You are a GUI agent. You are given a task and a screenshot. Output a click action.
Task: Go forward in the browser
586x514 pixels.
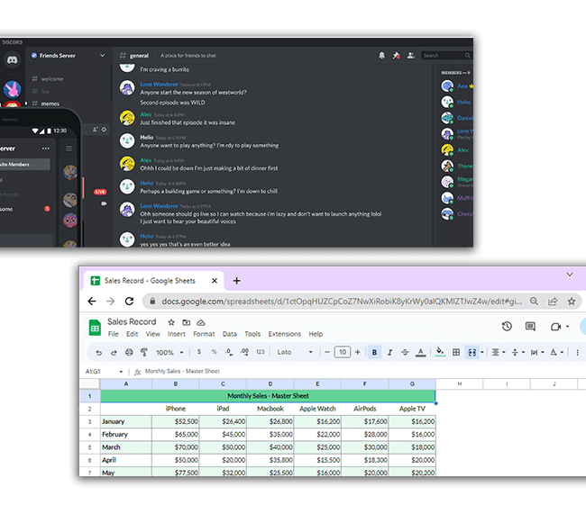tap(111, 302)
